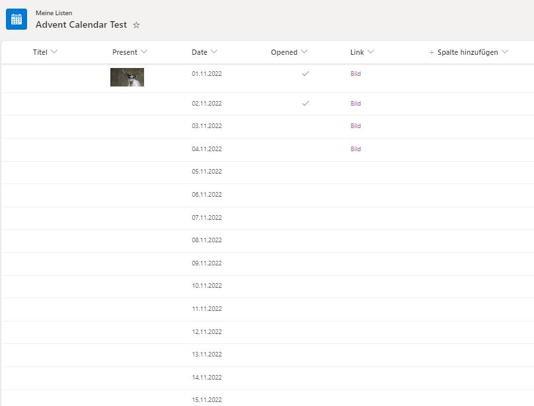This screenshot has height=406, width=534.
Task: Select the Advent Calendar Test title
Action: point(81,24)
